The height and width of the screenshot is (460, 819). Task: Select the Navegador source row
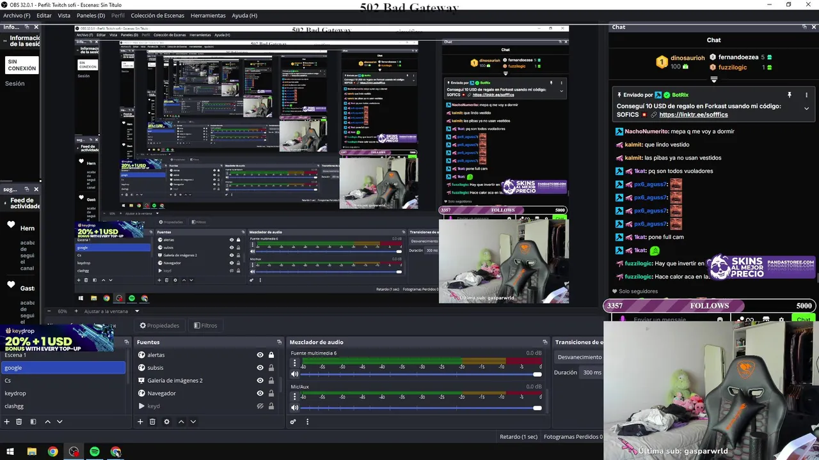click(x=207, y=393)
